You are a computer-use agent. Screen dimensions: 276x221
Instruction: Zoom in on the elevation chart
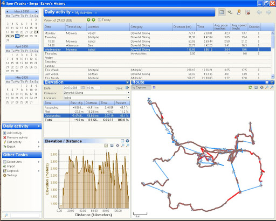coord(122,146)
